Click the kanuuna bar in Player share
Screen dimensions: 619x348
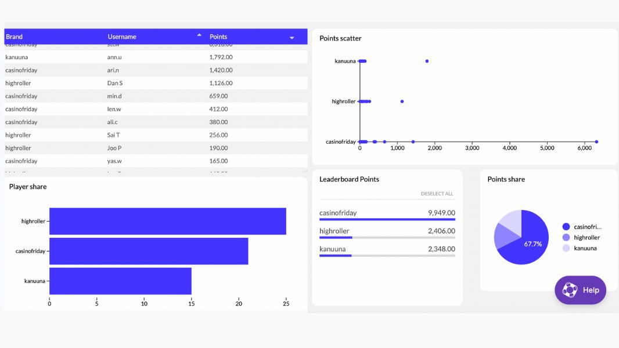pos(120,281)
